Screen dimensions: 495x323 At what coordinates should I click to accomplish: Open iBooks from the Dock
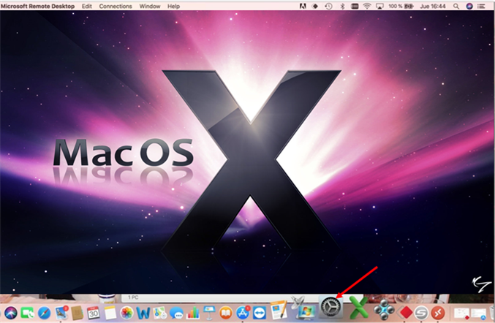(x=226, y=313)
